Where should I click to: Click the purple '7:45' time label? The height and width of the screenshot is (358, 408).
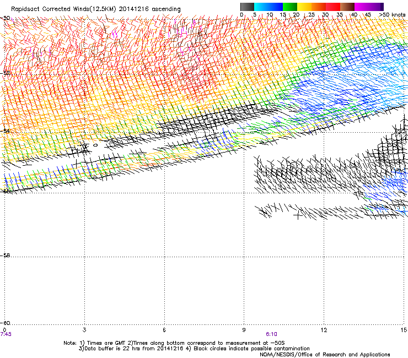pos(6,334)
